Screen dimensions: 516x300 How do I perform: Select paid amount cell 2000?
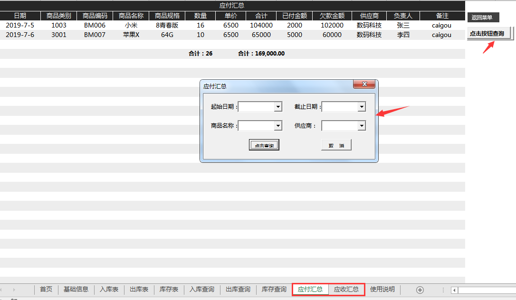(x=295, y=25)
